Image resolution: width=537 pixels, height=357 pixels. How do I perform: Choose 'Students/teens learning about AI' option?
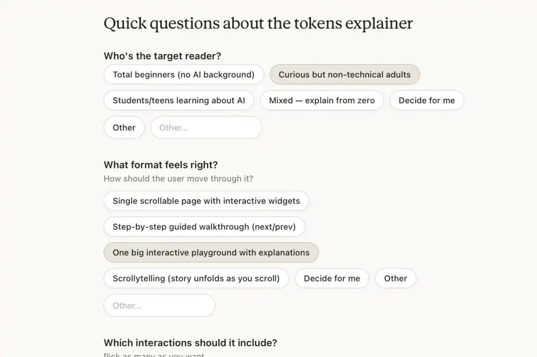(179, 101)
